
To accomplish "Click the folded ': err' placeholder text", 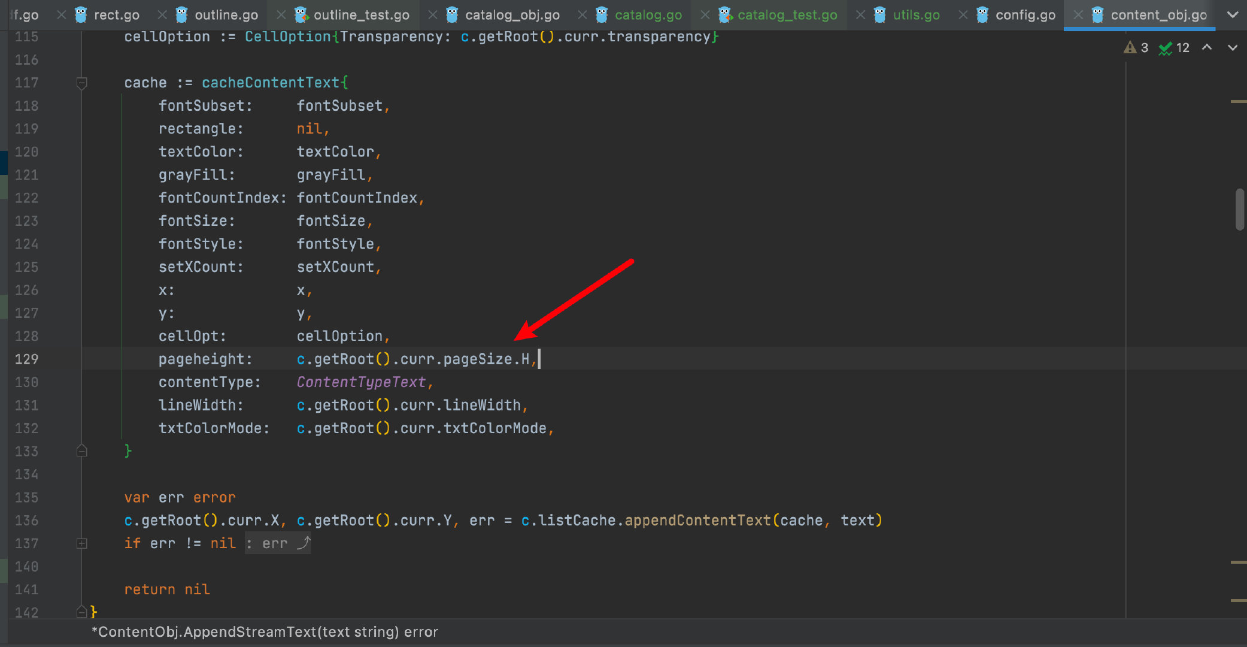I will [x=276, y=543].
